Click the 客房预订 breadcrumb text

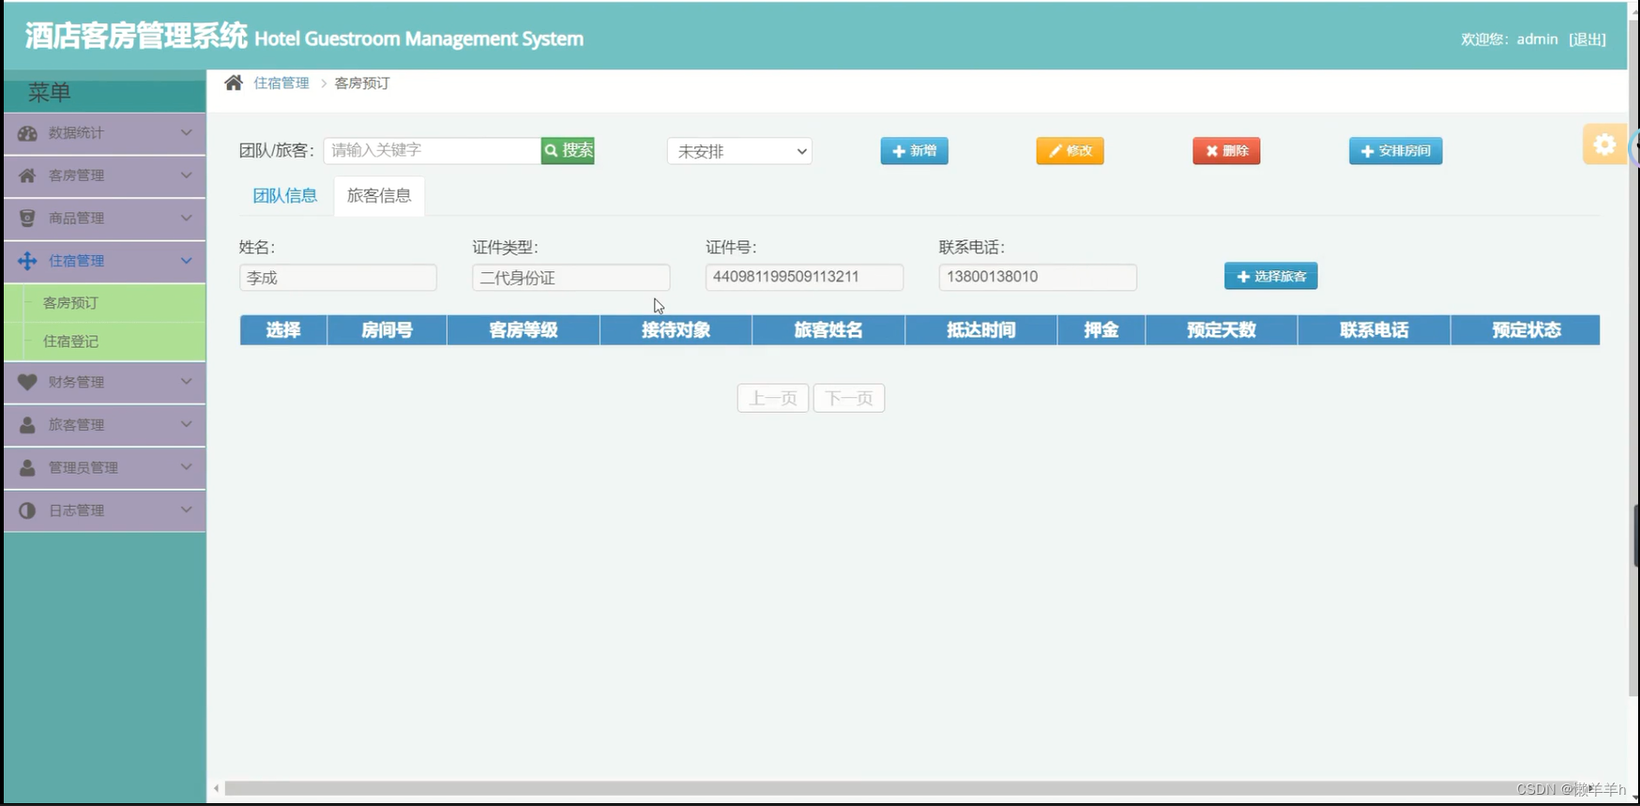[x=362, y=83]
